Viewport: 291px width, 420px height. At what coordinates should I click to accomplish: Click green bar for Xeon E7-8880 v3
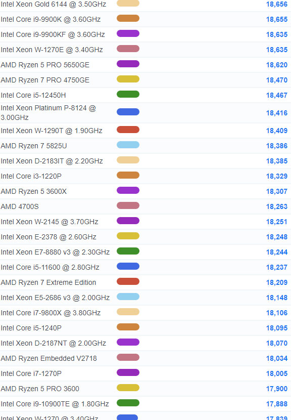(128, 251)
